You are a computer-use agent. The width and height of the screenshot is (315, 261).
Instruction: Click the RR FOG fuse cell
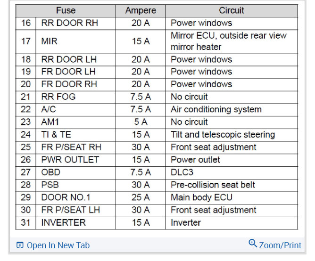click(x=58, y=97)
